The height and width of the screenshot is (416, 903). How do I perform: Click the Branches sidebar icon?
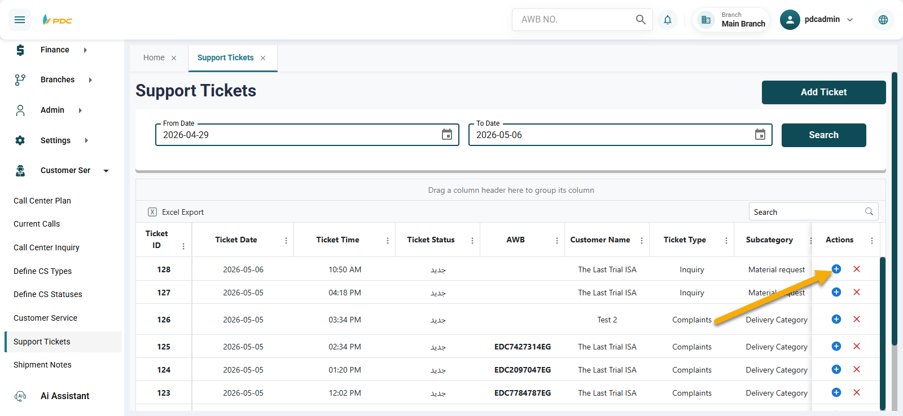tap(20, 80)
